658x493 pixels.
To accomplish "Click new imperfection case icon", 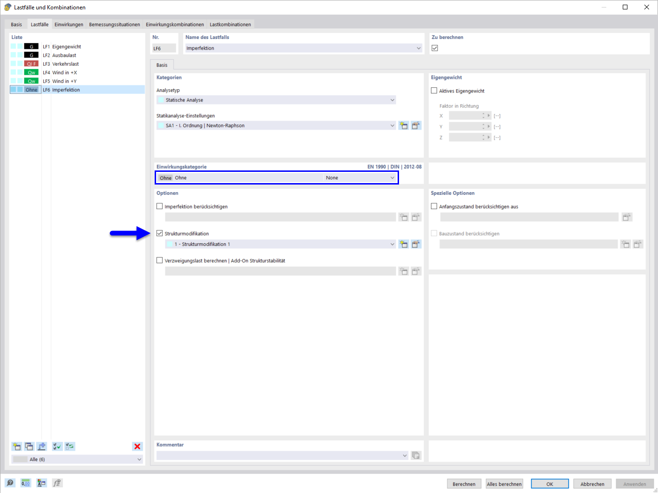I will pyautogui.click(x=403, y=217).
